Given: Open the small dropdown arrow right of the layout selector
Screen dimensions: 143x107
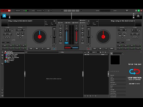Looking at the screenshot, I should pyautogui.click(x=51, y=11).
